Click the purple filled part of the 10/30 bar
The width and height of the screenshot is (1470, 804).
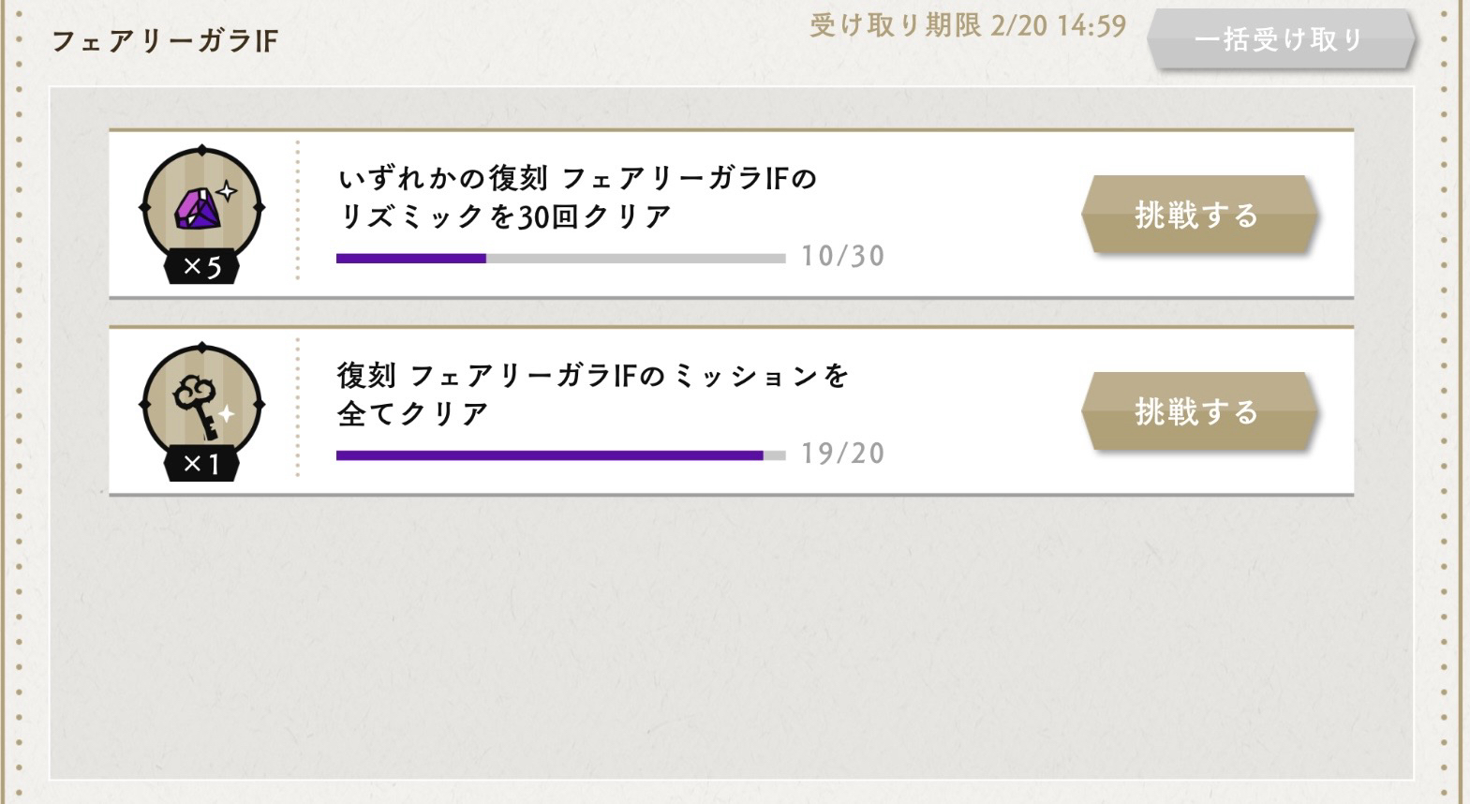tap(410, 259)
